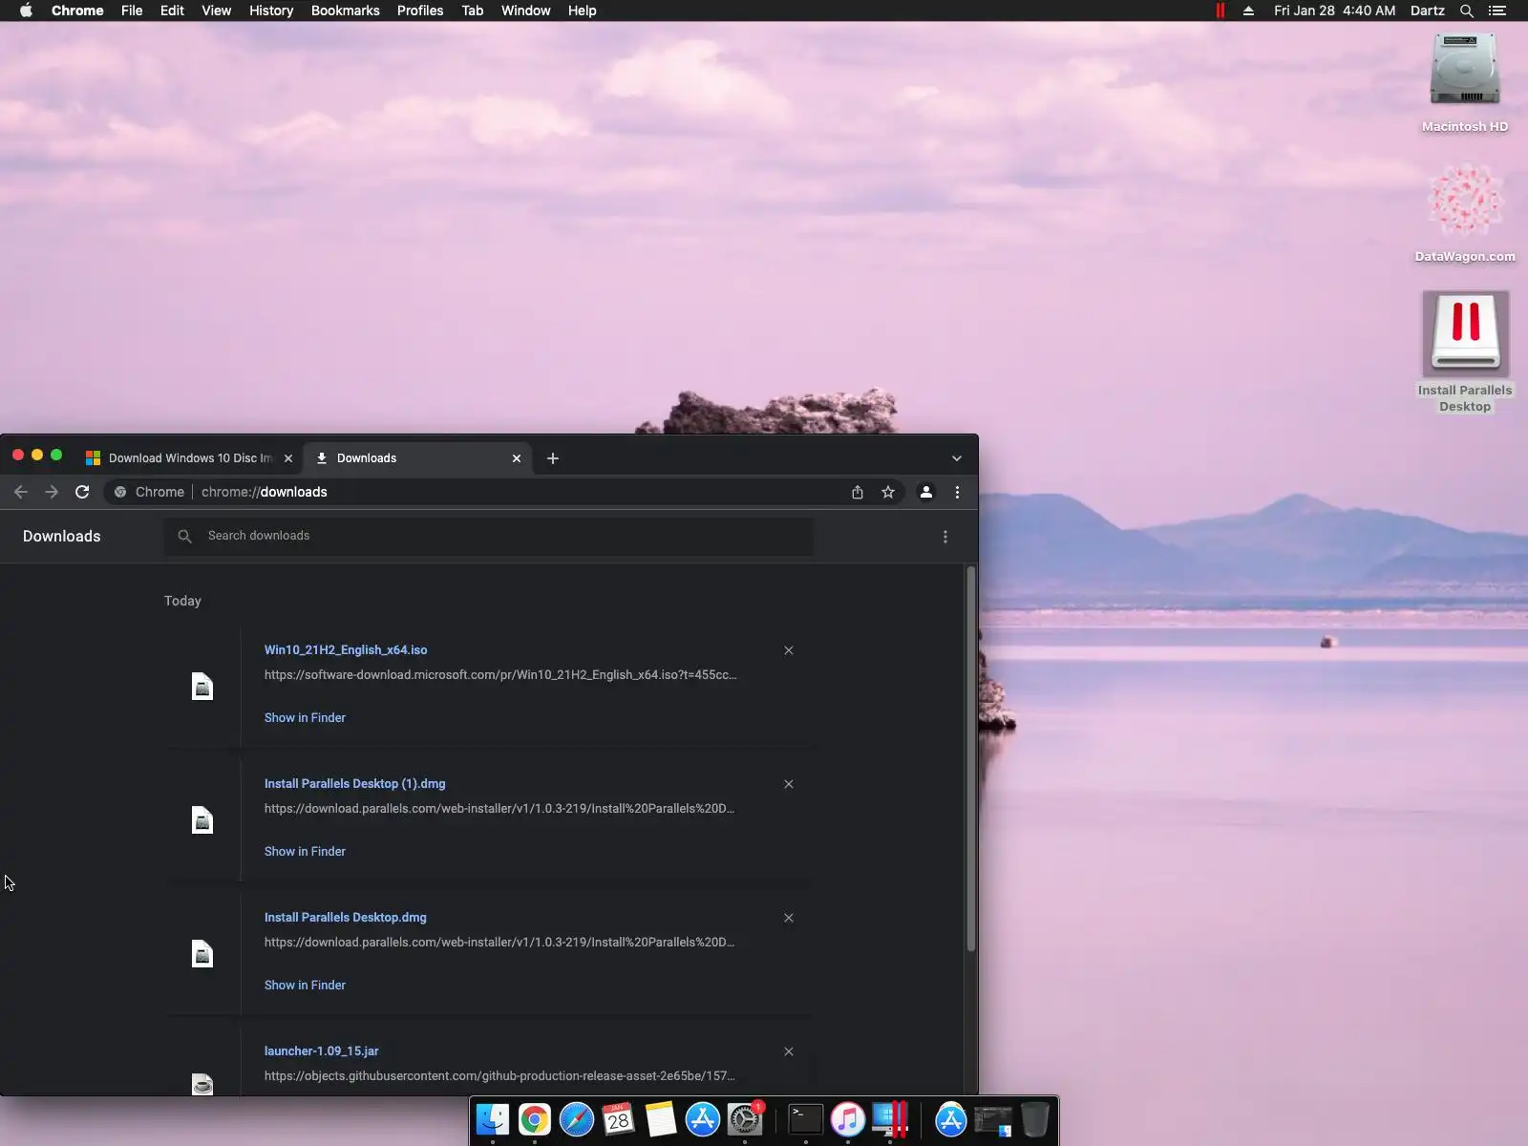Close the Download Windows 10 Disc Image tab
Image resolution: width=1528 pixels, height=1146 pixels.
coord(288,458)
